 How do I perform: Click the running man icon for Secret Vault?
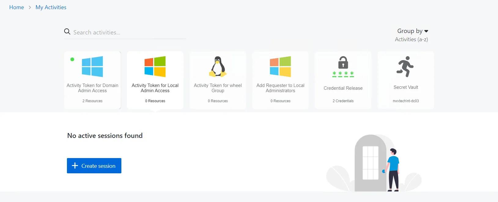click(x=405, y=67)
